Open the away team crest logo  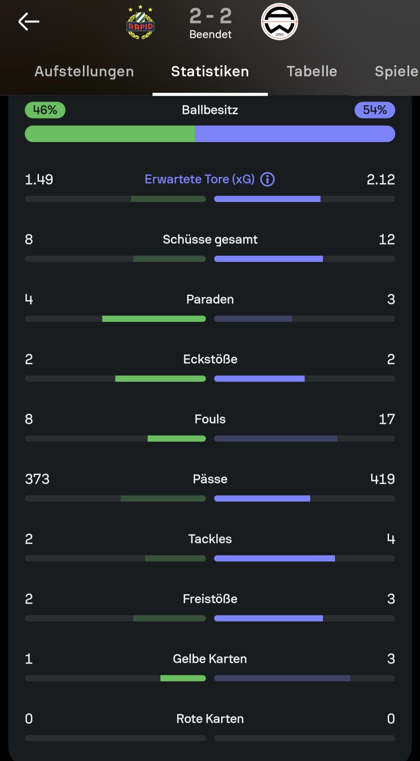(280, 22)
